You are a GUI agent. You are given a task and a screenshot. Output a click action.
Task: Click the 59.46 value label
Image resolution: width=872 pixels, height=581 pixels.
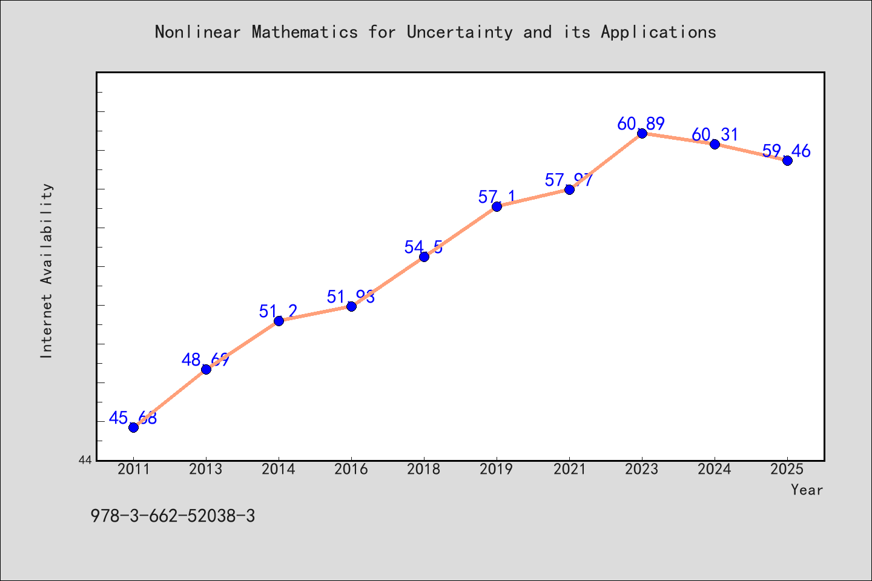click(x=787, y=151)
